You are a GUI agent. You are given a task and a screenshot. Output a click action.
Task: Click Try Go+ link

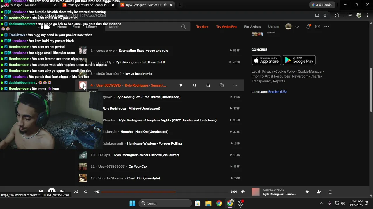coord(202,27)
